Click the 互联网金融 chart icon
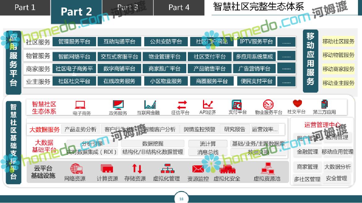Viewport: 362px width, 203px height. point(150,105)
